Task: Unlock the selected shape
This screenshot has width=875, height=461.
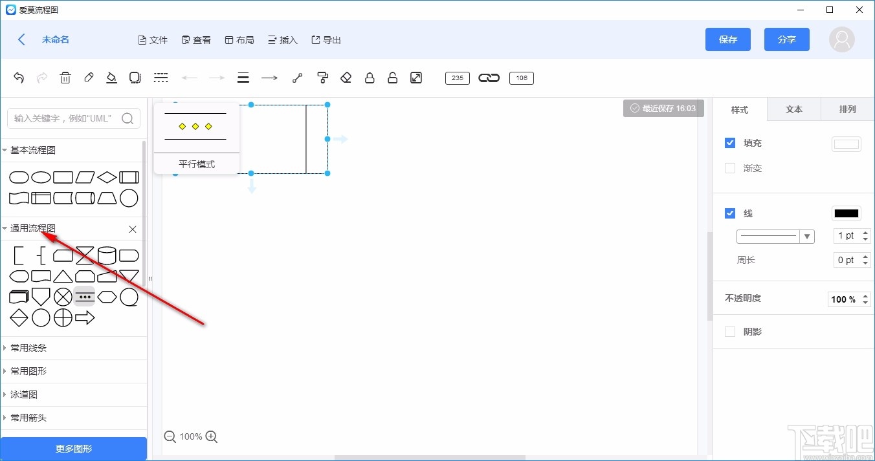Action: pos(392,78)
